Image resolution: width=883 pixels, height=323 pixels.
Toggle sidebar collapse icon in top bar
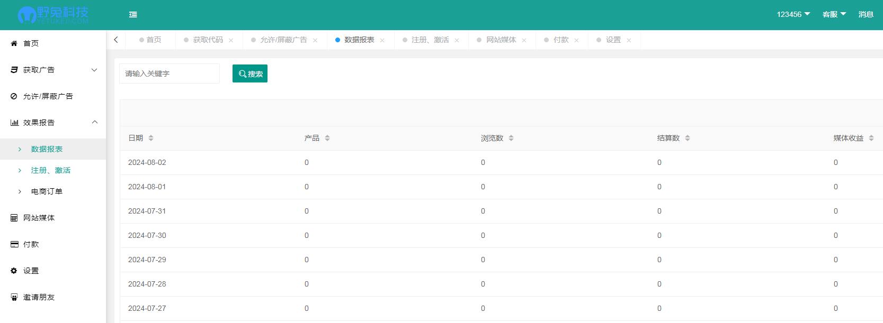pyautogui.click(x=133, y=15)
